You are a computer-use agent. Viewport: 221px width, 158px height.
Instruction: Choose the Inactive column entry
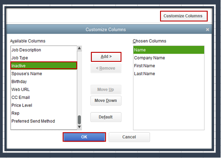(44, 66)
